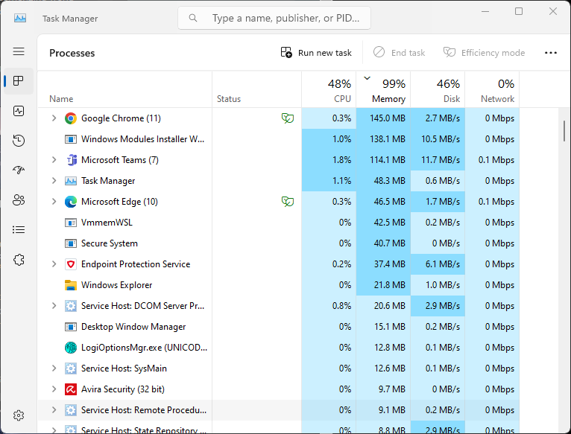Click Teams' 11.7 MB/s disk value
This screenshot has height=434, width=571.
point(441,160)
